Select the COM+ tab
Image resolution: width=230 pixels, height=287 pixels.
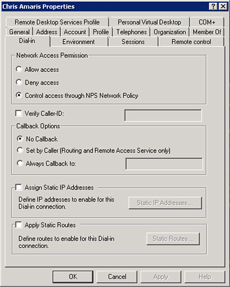coord(207,22)
